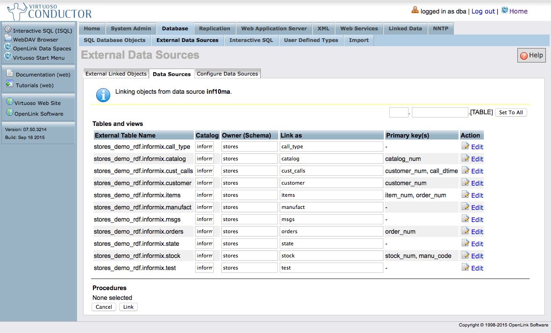The height and width of the screenshot is (333, 551).
Task: Select the External Linked Objects tab
Action: [116, 74]
